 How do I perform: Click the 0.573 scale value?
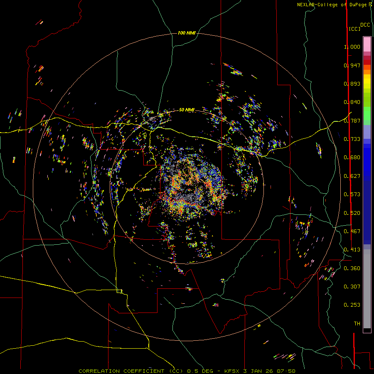[352, 194]
